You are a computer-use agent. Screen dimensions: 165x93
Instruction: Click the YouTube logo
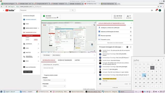click(x=10, y=10)
